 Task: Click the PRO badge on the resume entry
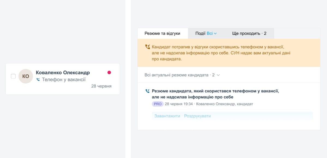158,104
